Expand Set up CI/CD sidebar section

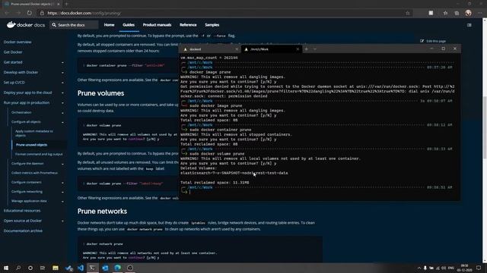pyautogui.click(x=62, y=83)
